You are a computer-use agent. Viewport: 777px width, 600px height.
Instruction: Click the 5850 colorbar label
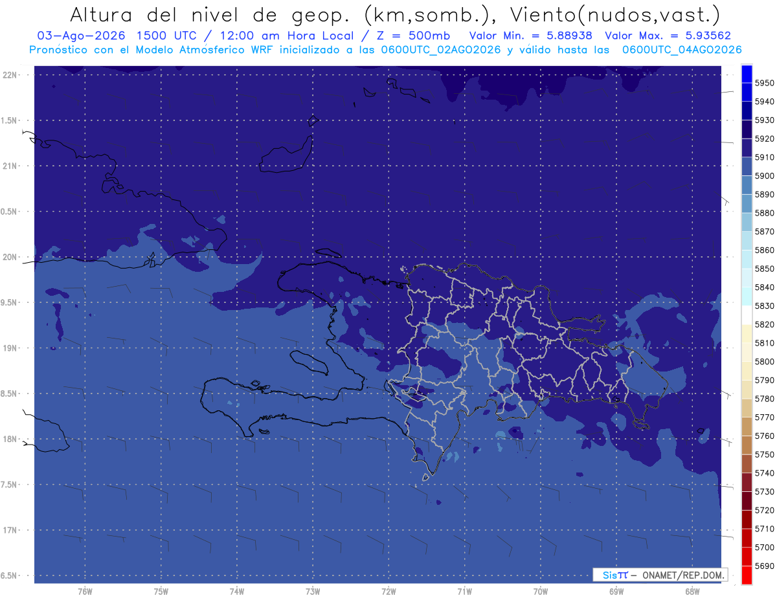pyautogui.click(x=765, y=269)
